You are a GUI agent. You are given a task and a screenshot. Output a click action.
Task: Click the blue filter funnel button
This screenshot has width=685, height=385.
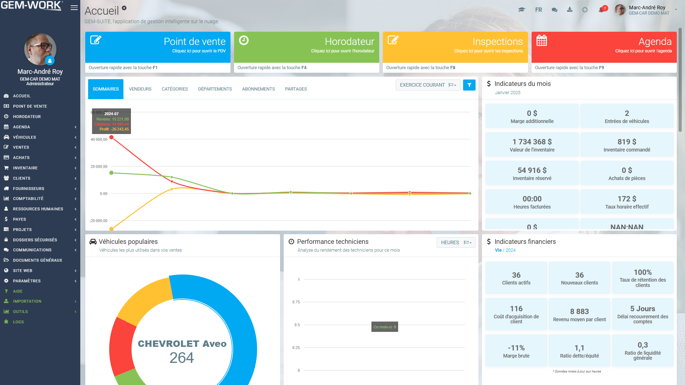click(x=469, y=85)
